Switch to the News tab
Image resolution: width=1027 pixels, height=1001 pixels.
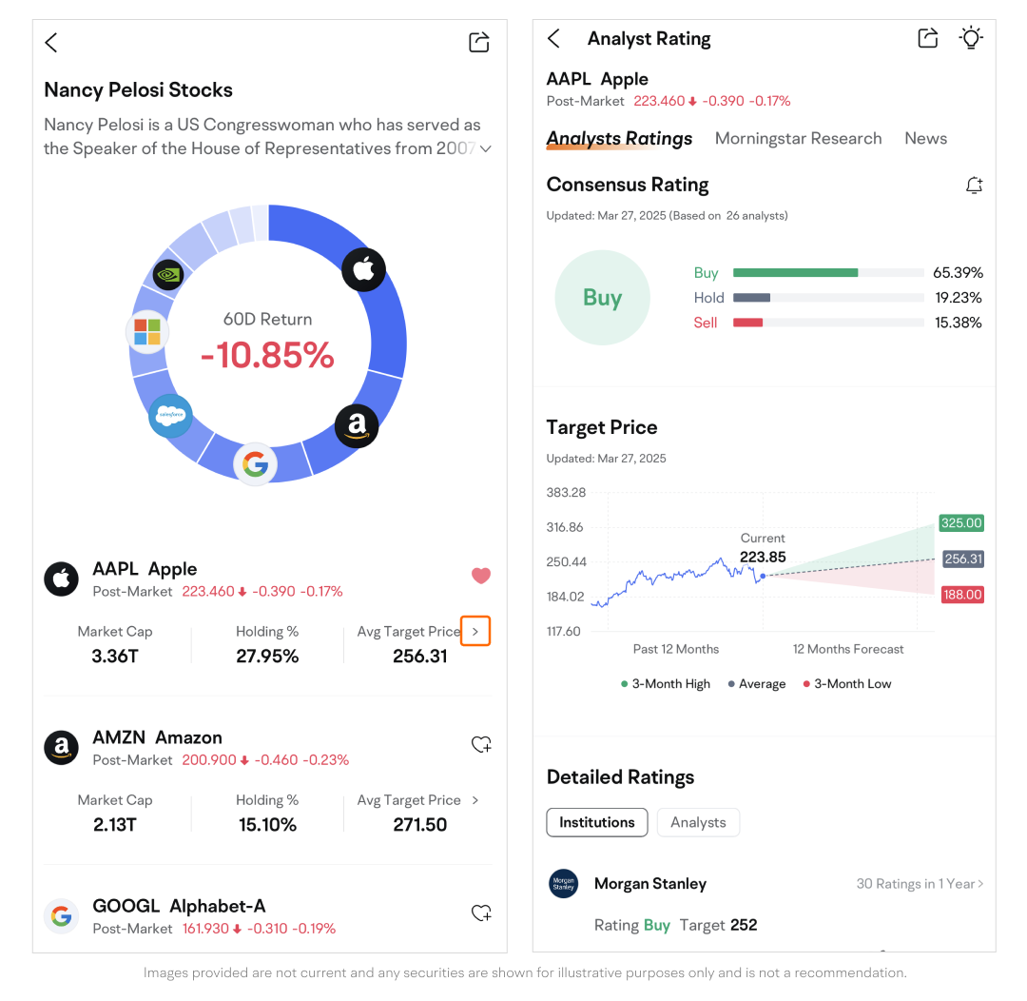tap(925, 139)
